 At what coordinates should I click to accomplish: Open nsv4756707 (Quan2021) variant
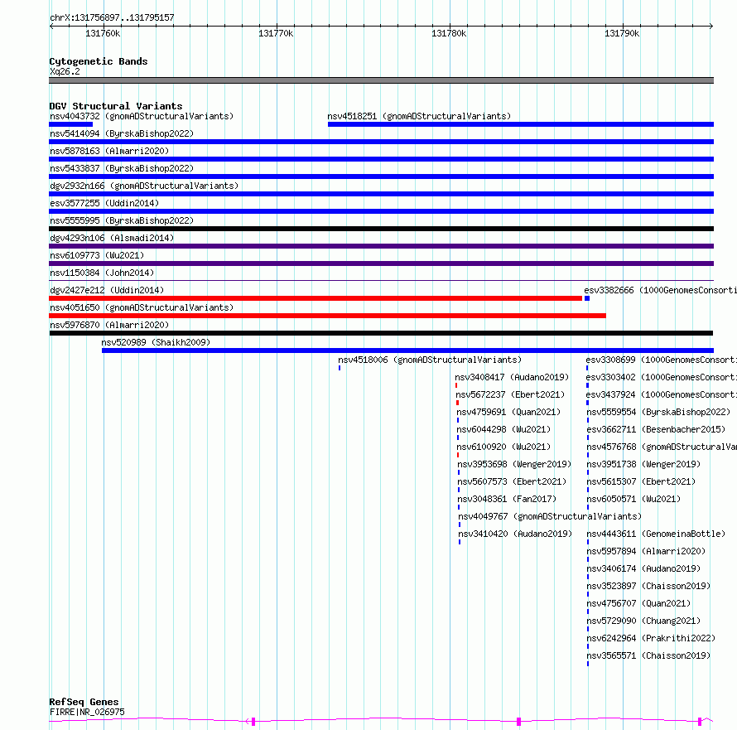[638, 603]
